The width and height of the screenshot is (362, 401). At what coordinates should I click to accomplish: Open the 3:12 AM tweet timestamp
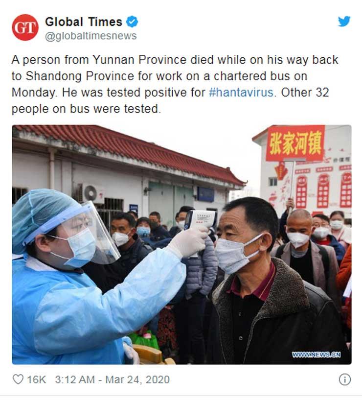tap(74, 379)
